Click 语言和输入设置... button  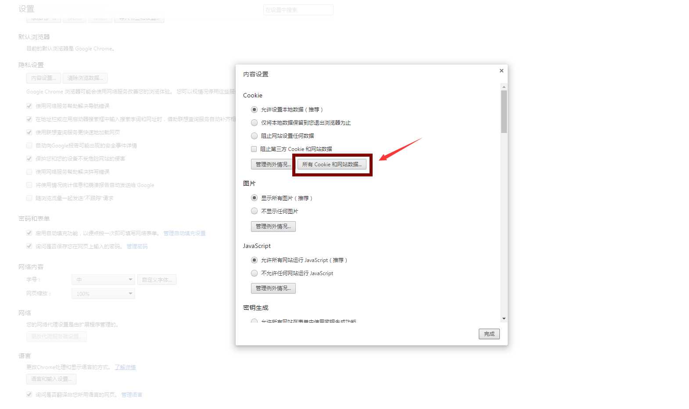coord(51,379)
